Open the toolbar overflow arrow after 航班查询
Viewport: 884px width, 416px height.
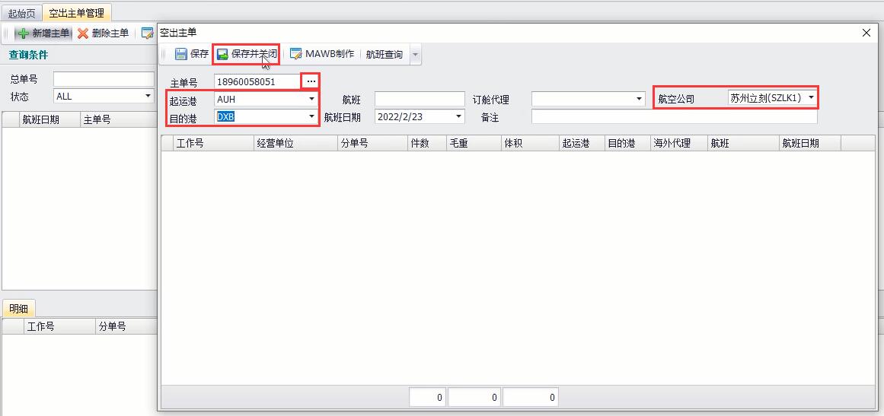pyautogui.click(x=416, y=55)
